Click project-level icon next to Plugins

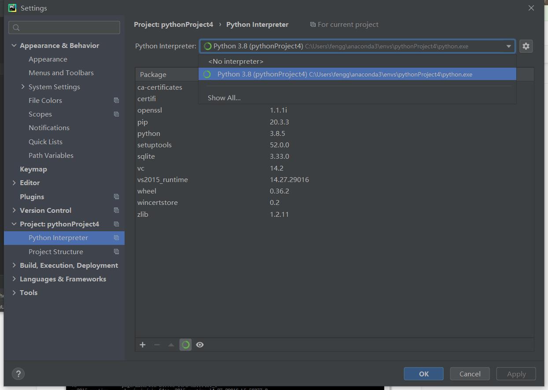[x=116, y=197]
